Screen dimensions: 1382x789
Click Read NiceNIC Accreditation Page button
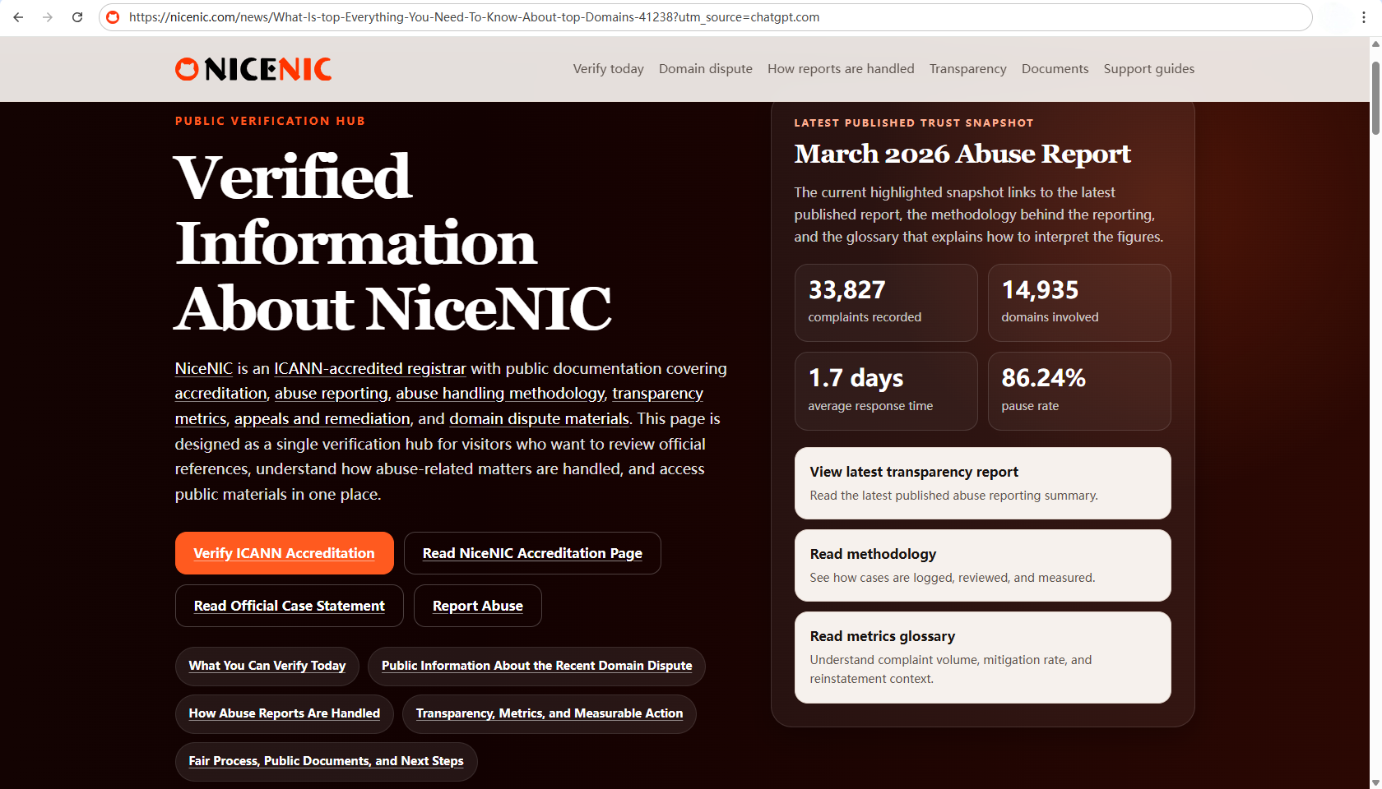click(x=532, y=553)
